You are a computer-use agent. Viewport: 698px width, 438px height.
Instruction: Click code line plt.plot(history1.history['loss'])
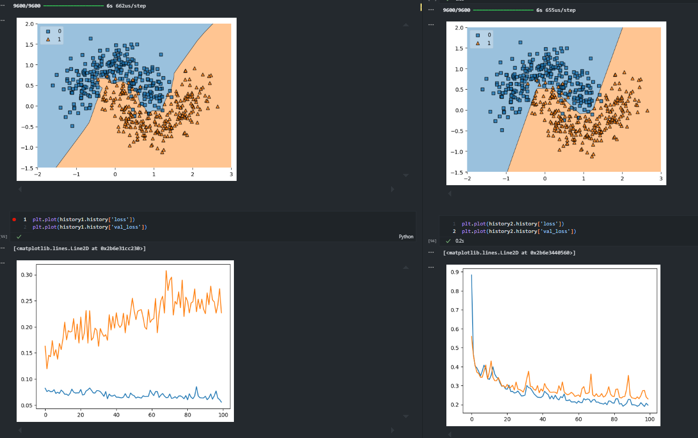coord(84,219)
